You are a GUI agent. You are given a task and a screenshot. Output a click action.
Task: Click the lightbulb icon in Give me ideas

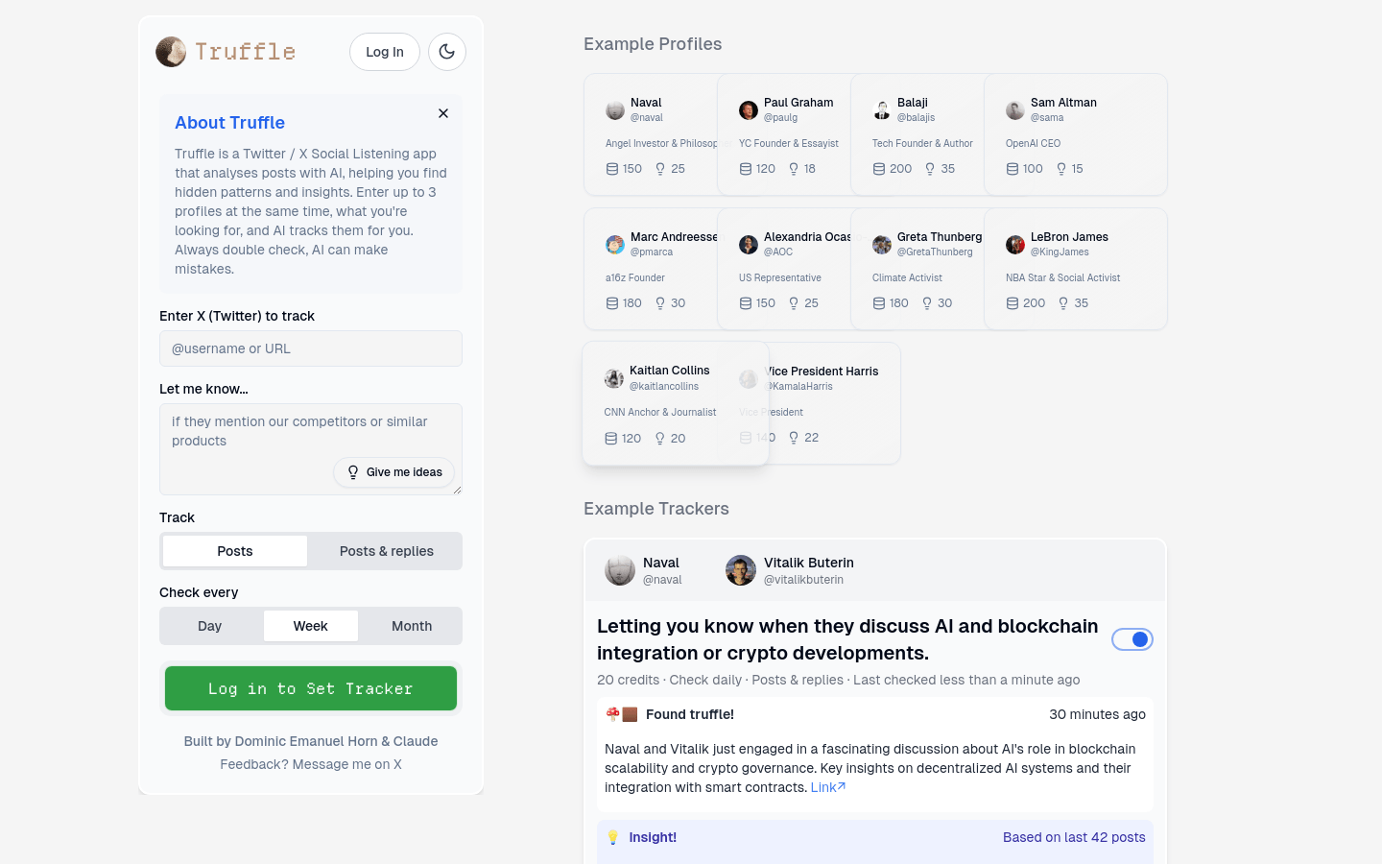[x=353, y=472]
